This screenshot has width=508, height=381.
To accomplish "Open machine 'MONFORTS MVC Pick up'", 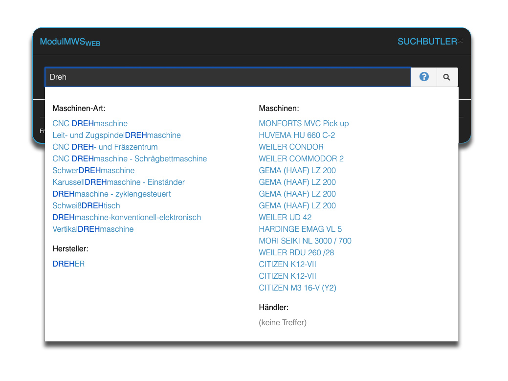I will coord(304,123).
